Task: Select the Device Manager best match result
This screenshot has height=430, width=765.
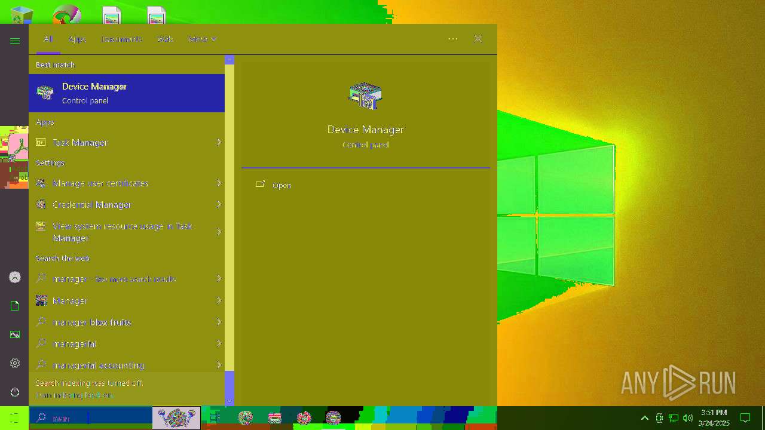Action: (x=127, y=93)
